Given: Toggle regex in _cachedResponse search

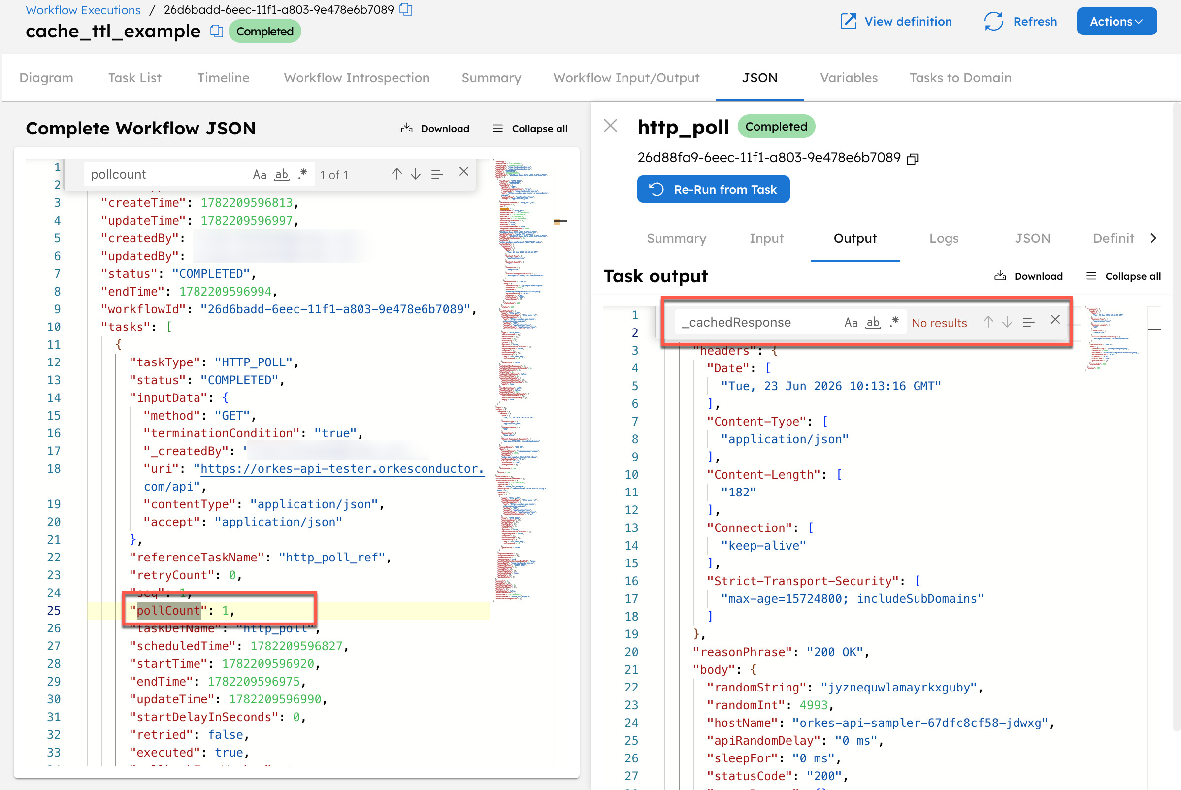Looking at the screenshot, I should coord(894,322).
